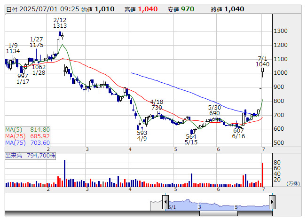Click the 593 4/9 low label
The image size is (307, 221).
pos(142,135)
